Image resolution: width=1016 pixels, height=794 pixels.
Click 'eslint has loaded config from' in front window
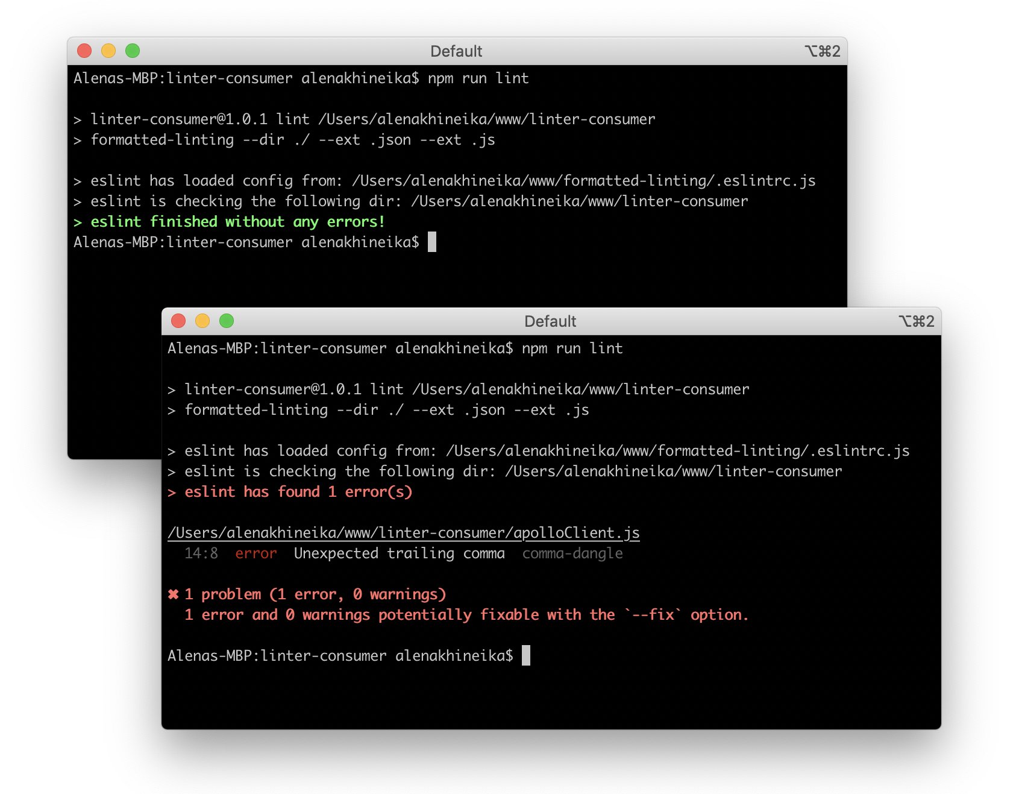click(539, 451)
